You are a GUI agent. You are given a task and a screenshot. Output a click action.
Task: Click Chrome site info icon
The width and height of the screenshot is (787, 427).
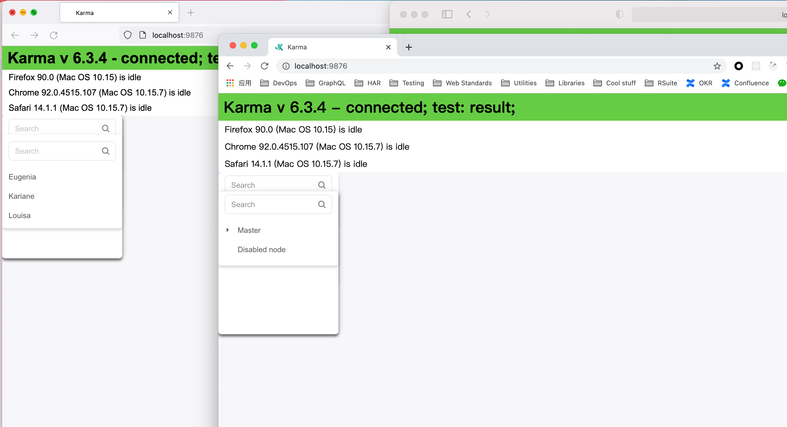[x=286, y=66]
